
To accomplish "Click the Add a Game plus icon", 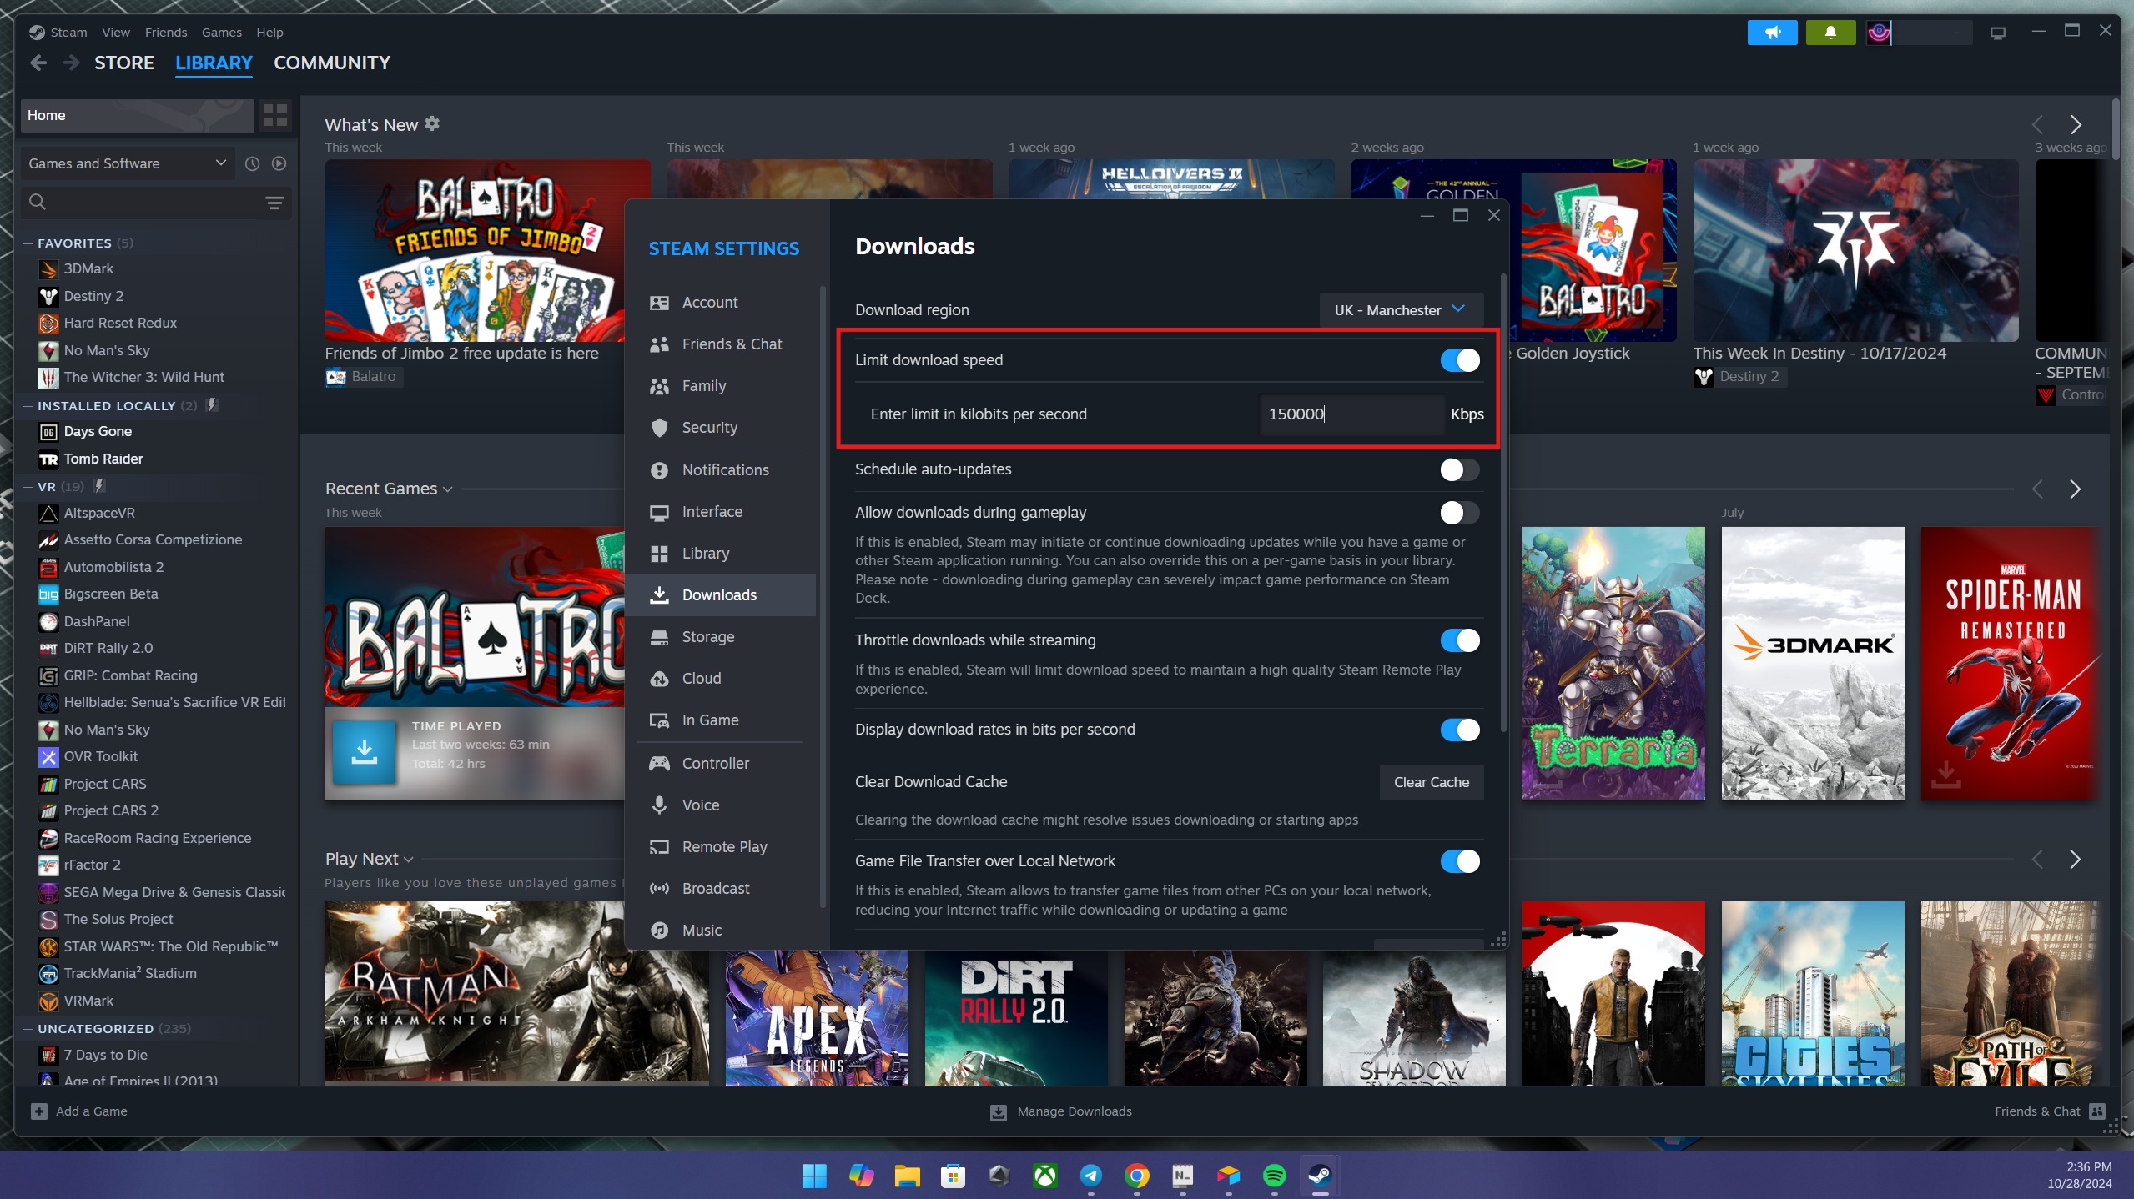I will click(x=39, y=1111).
